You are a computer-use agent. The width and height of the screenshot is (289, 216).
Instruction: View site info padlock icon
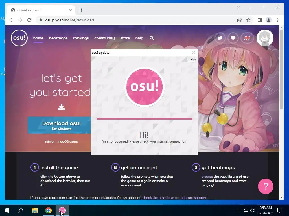[x=41, y=20]
